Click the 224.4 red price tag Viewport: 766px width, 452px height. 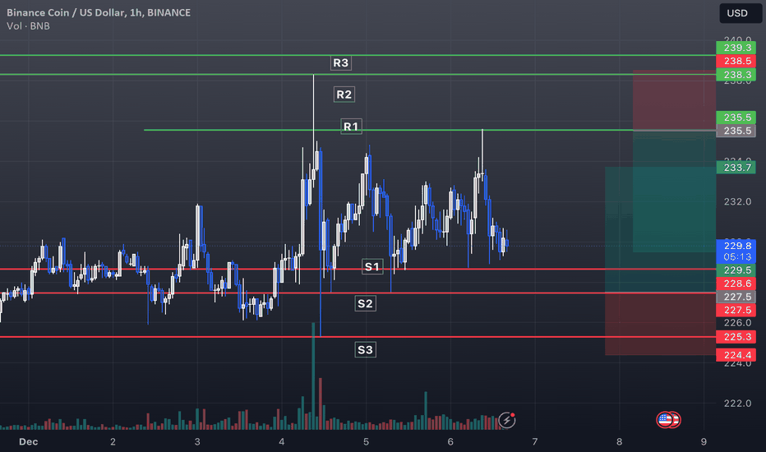[736, 355]
